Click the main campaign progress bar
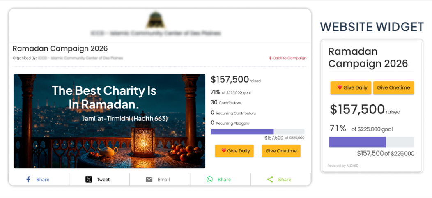432x198 pixels. pos(257,131)
